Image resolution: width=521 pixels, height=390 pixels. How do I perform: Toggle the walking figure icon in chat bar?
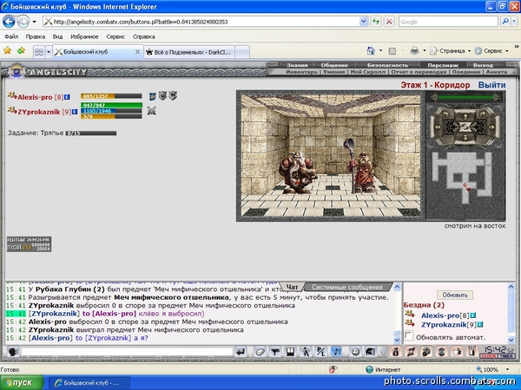tap(305, 352)
